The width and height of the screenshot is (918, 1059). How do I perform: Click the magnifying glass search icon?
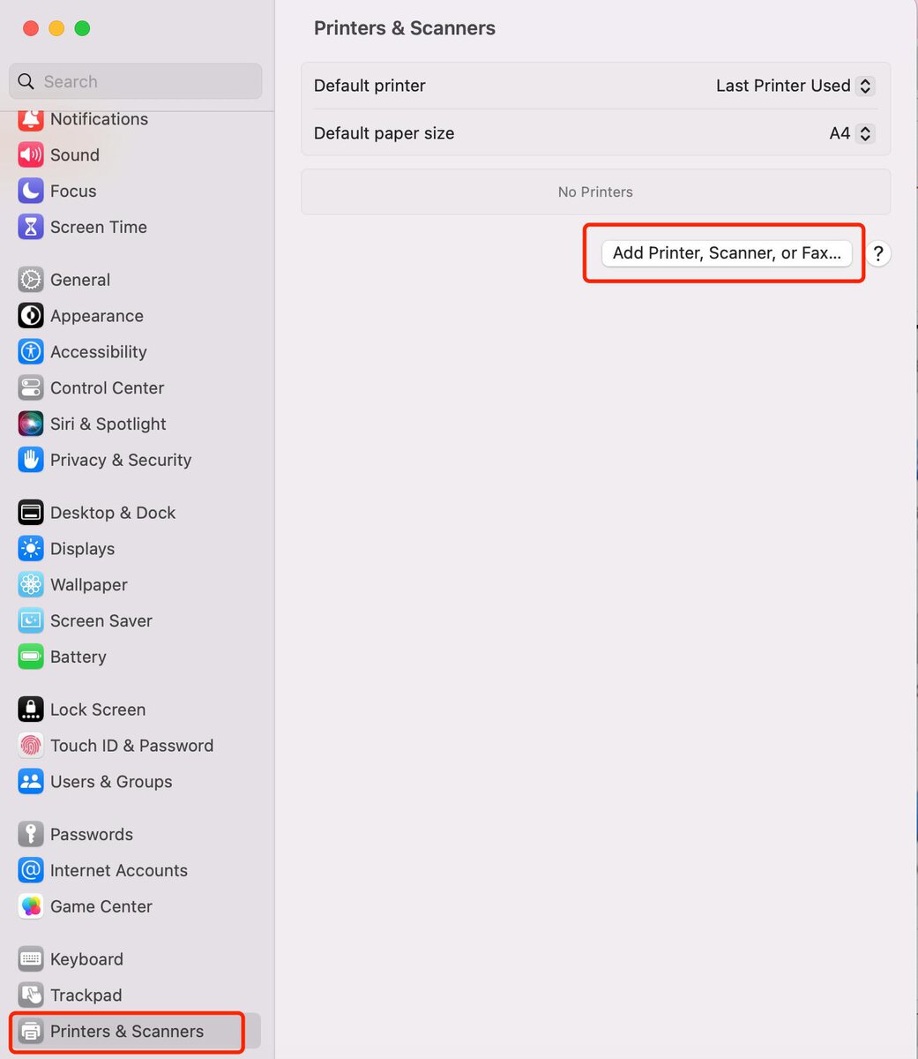26,81
